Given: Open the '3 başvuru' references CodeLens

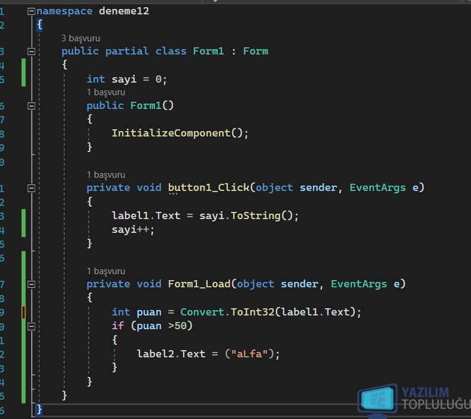Looking at the screenshot, I should [x=81, y=38].
